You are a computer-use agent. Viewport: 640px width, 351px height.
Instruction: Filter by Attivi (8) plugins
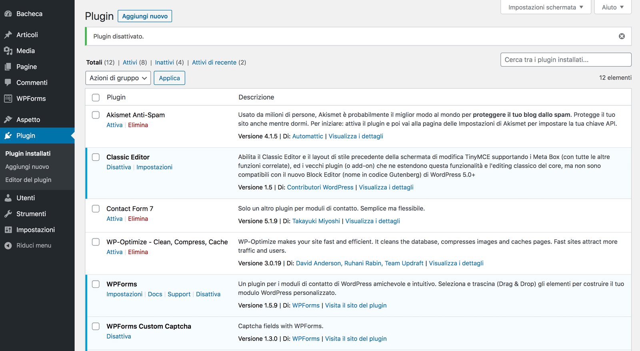click(x=135, y=62)
